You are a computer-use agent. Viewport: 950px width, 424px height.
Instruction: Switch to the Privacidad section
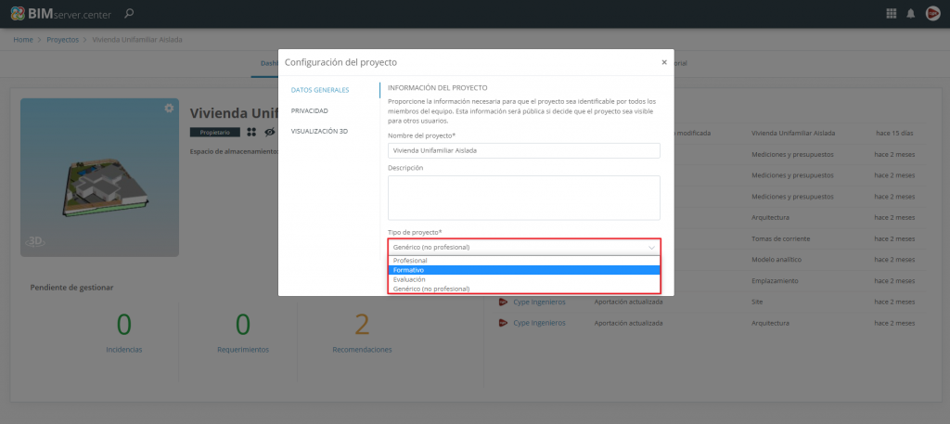309,110
